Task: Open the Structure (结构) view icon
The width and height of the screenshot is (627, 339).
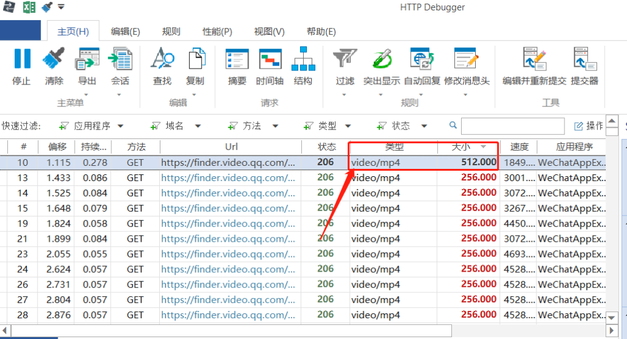Action: [303, 59]
